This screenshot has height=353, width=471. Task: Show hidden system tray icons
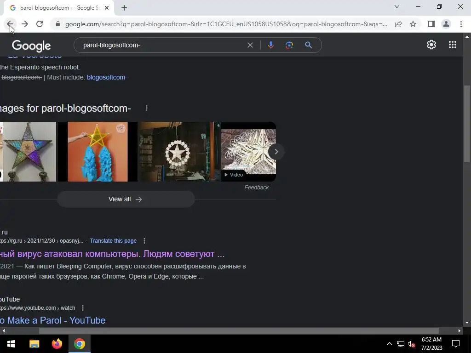389,344
